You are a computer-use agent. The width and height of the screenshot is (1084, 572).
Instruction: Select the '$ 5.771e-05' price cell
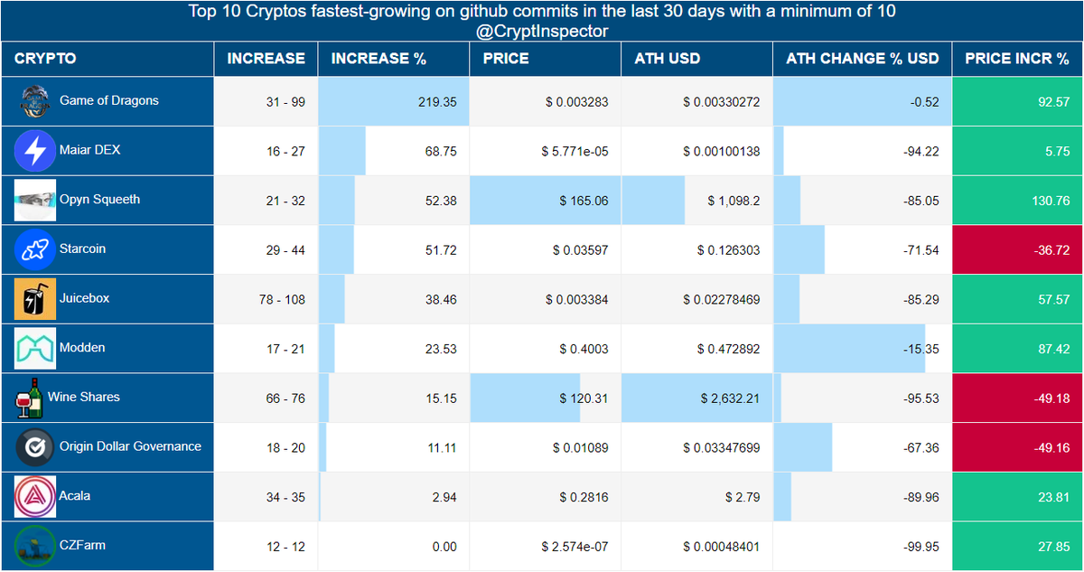coord(546,151)
